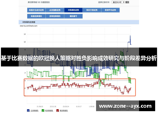
Task: Click the blue series peak near value 12
Action: coord(131,36)
